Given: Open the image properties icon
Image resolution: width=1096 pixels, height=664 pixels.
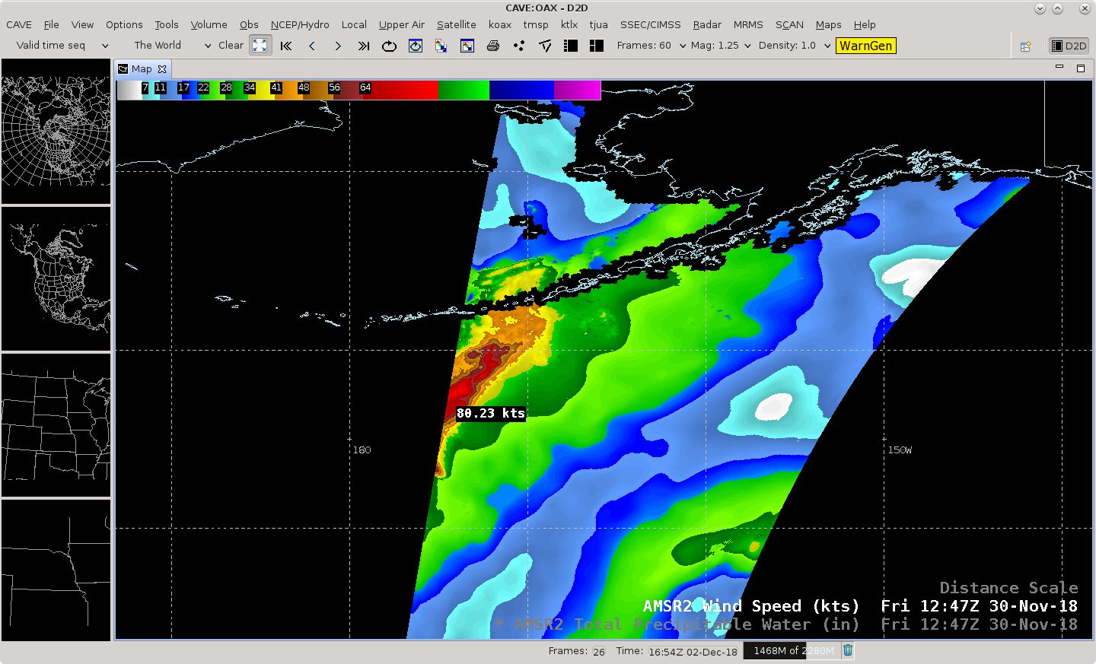Looking at the screenshot, I should 467,46.
